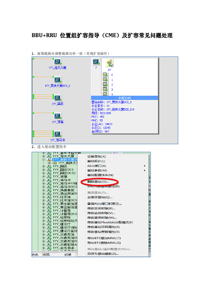Click the text MNC: 00

pos(97,121)
